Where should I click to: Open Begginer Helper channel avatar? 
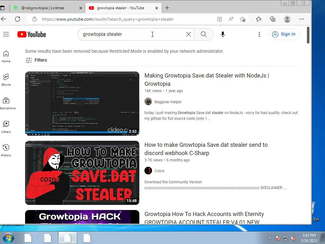click(x=148, y=102)
